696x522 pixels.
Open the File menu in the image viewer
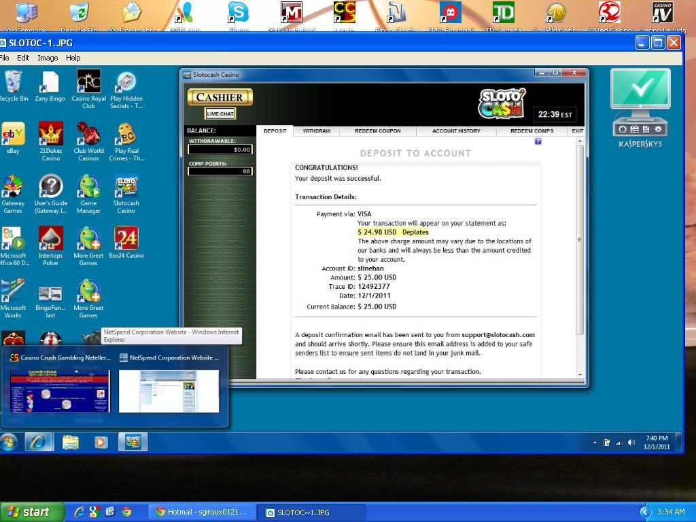[x=5, y=58]
